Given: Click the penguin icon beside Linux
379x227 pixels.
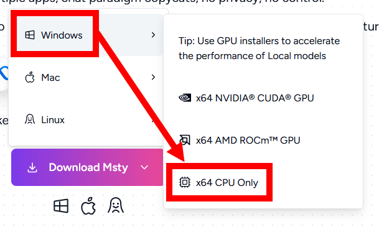Looking at the screenshot, I should (30, 119).
